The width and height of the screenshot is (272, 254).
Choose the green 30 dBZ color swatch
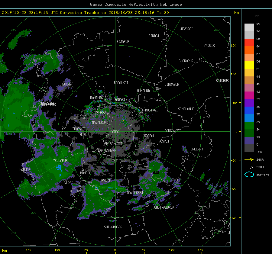249,125
